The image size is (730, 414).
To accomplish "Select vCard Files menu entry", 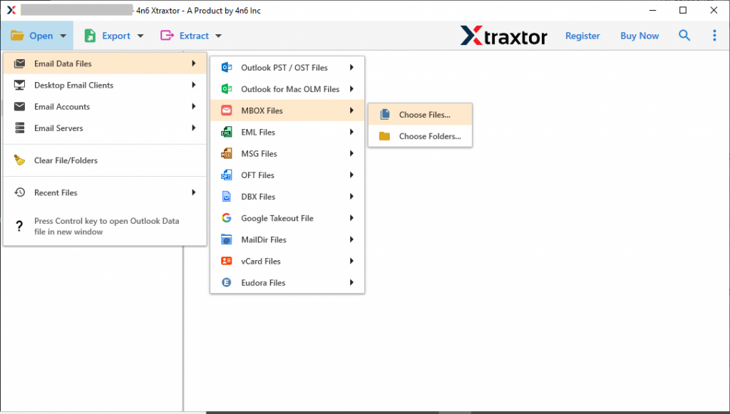I will pos(287,261).
